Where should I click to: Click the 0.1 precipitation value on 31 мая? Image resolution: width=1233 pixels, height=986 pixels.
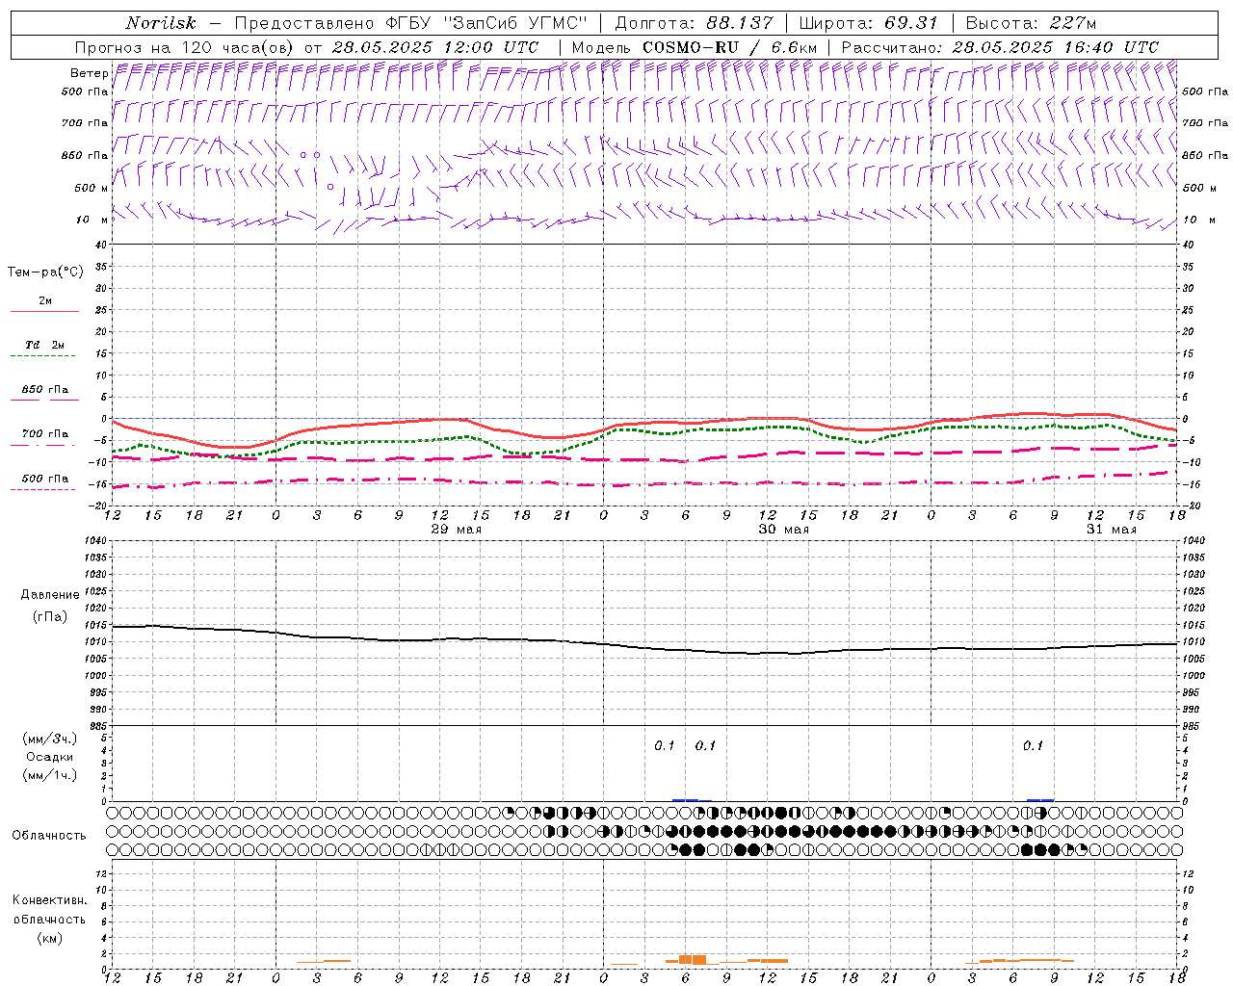coord(1033,746)
